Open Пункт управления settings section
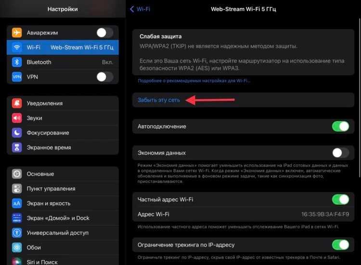Viewport: 361px width, 265px height. [x=63, y=188]
